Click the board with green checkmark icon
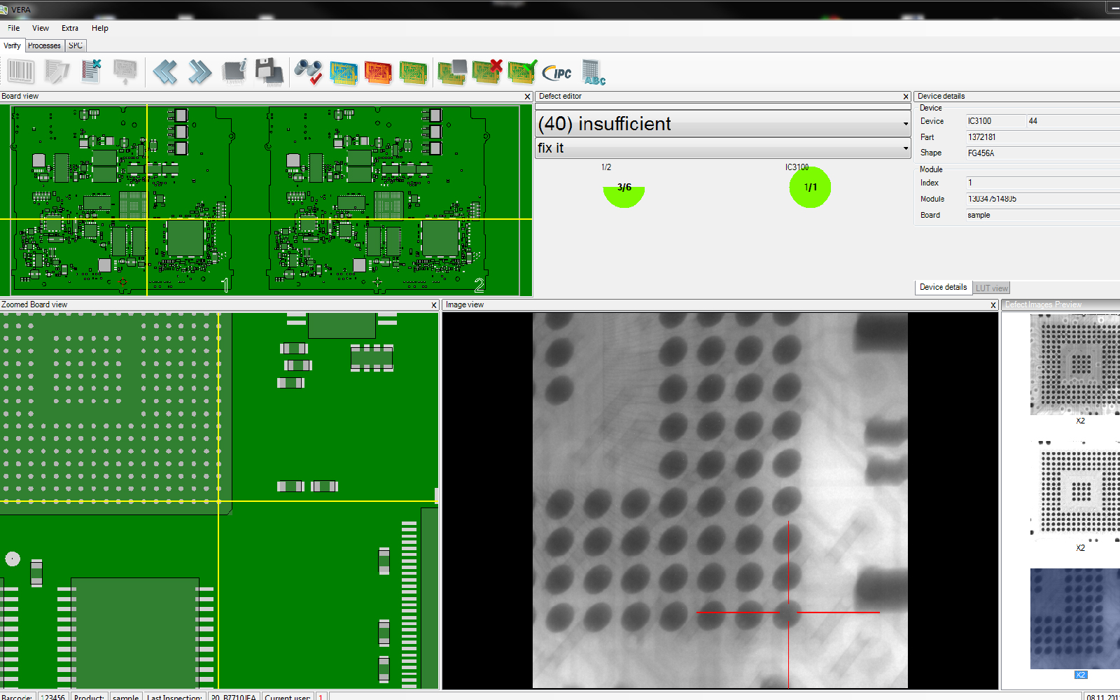Screen dimensions: 1120x700 [522, 71]
